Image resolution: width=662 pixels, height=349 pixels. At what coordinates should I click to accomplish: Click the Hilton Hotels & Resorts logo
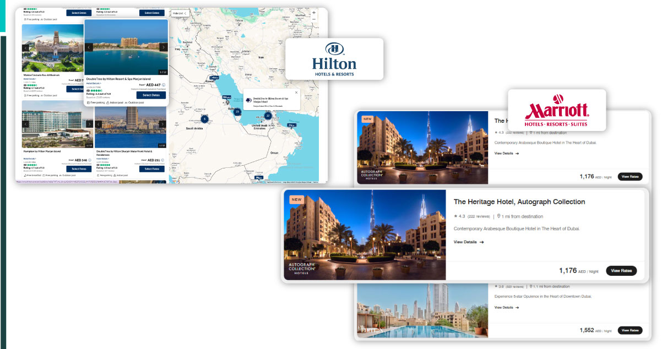tap(334, 59)
